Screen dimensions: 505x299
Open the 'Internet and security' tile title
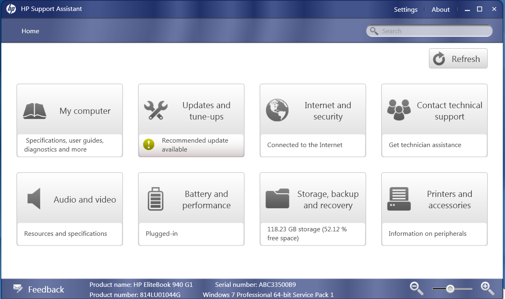328,111
